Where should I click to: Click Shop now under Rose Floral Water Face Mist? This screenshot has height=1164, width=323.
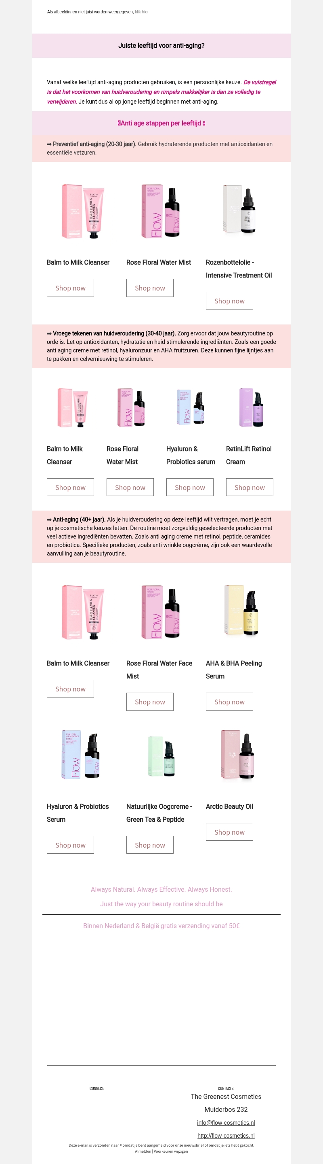coord(150,702)
